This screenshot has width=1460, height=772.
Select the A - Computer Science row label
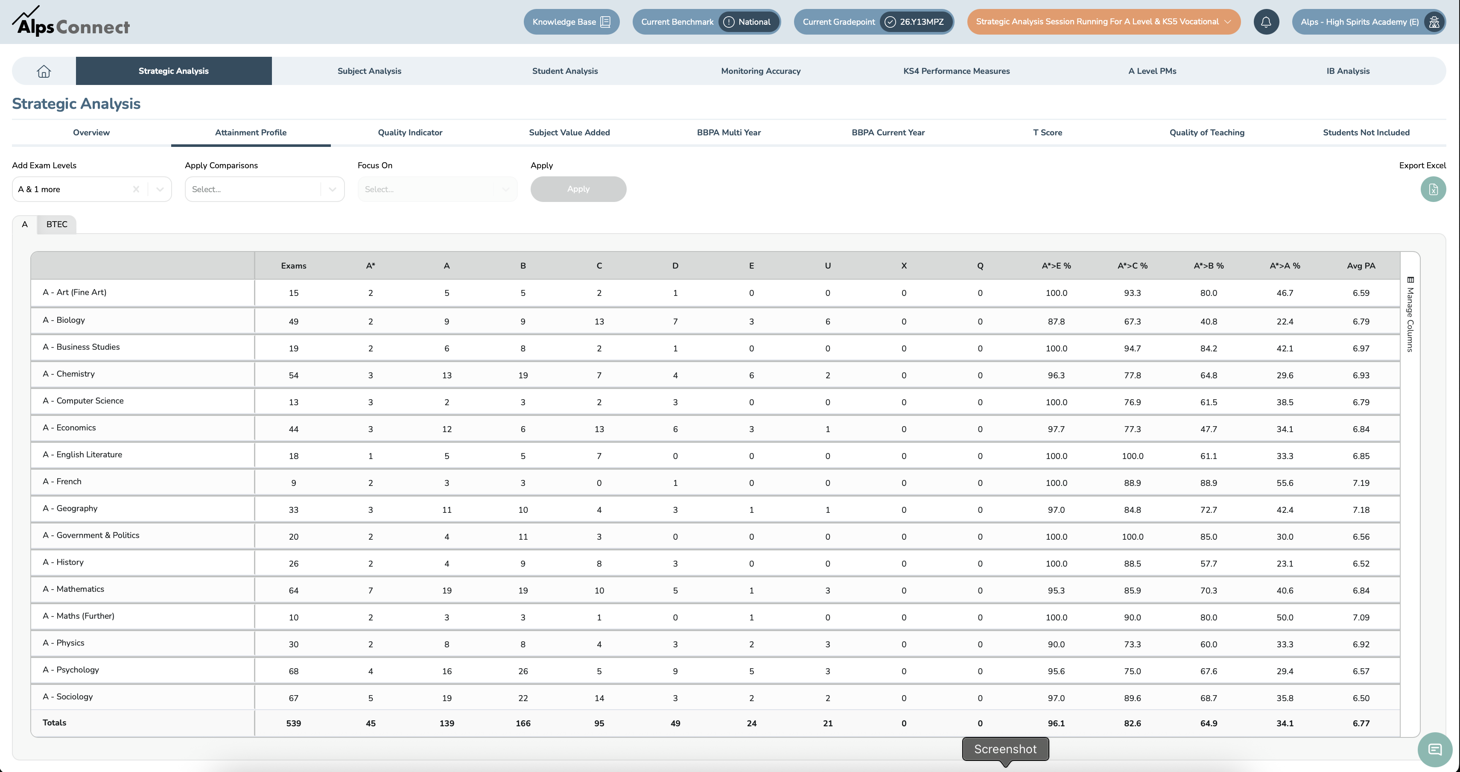(x=83, y=401)
